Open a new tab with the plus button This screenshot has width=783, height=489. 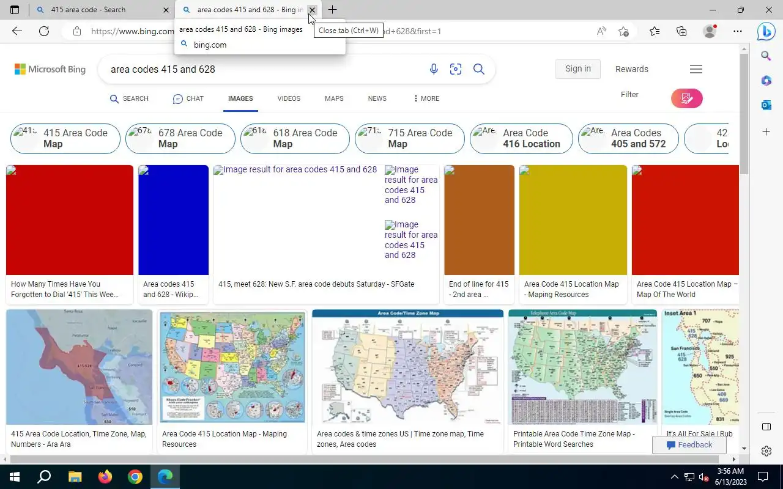point(332,10)
